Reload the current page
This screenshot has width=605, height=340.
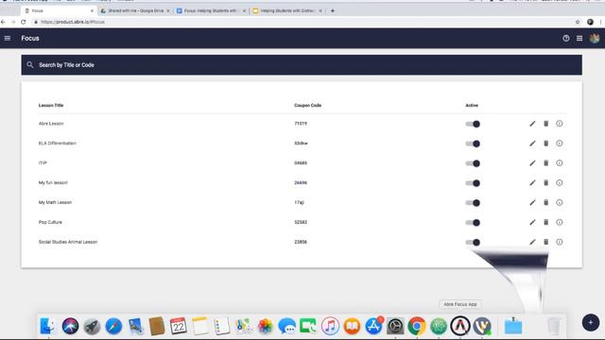click(24, 22)
